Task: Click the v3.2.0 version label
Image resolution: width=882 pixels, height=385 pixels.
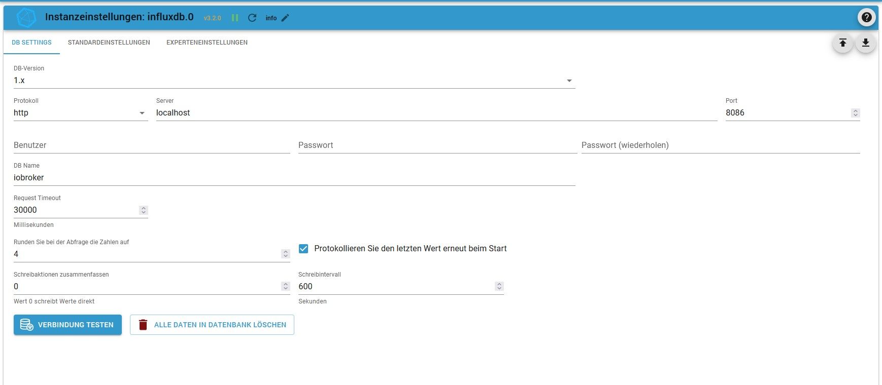Action: 213,18
